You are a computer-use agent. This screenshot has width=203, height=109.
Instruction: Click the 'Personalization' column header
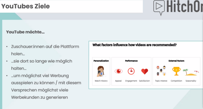point(101,61)
